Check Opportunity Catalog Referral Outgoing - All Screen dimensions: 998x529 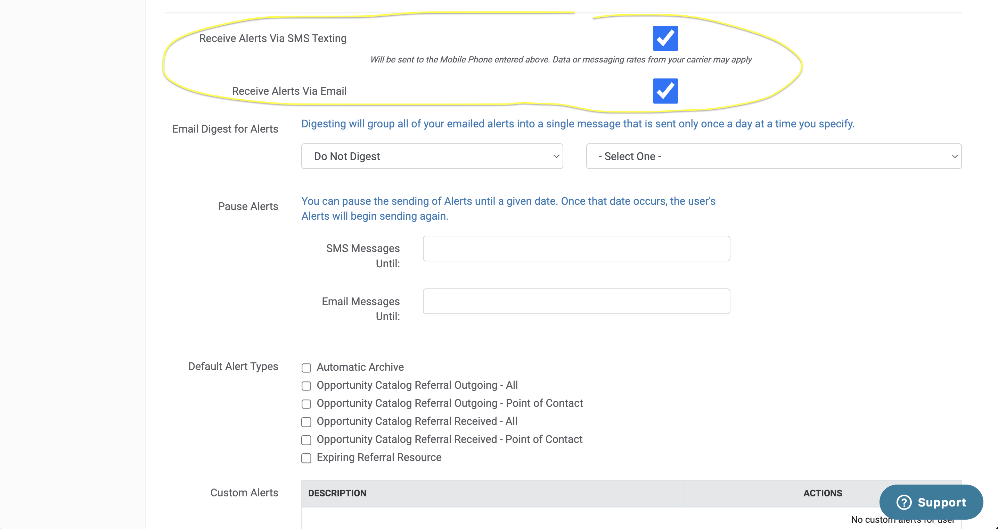306,386
